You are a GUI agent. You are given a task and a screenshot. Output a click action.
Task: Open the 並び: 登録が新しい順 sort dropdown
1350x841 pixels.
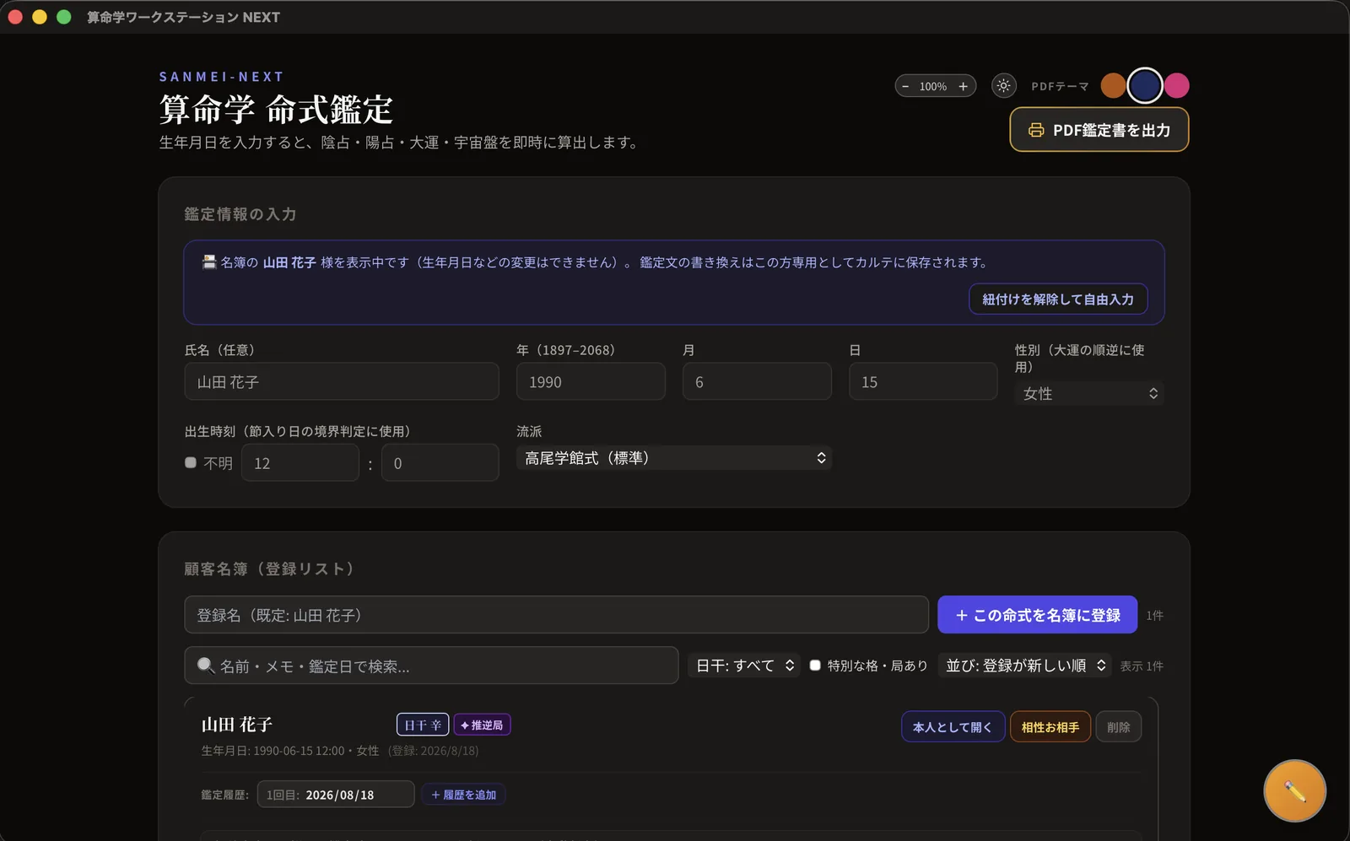[x=1025, y=666]
